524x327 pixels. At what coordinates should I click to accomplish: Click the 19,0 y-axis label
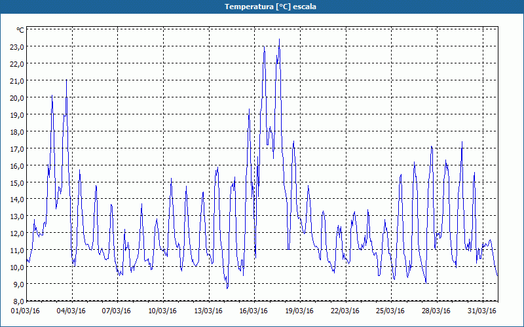click(18, 115)
